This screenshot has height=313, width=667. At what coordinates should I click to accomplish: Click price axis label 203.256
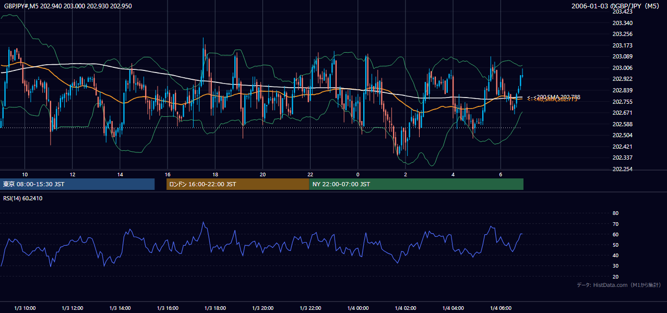(x=623, y=34)
